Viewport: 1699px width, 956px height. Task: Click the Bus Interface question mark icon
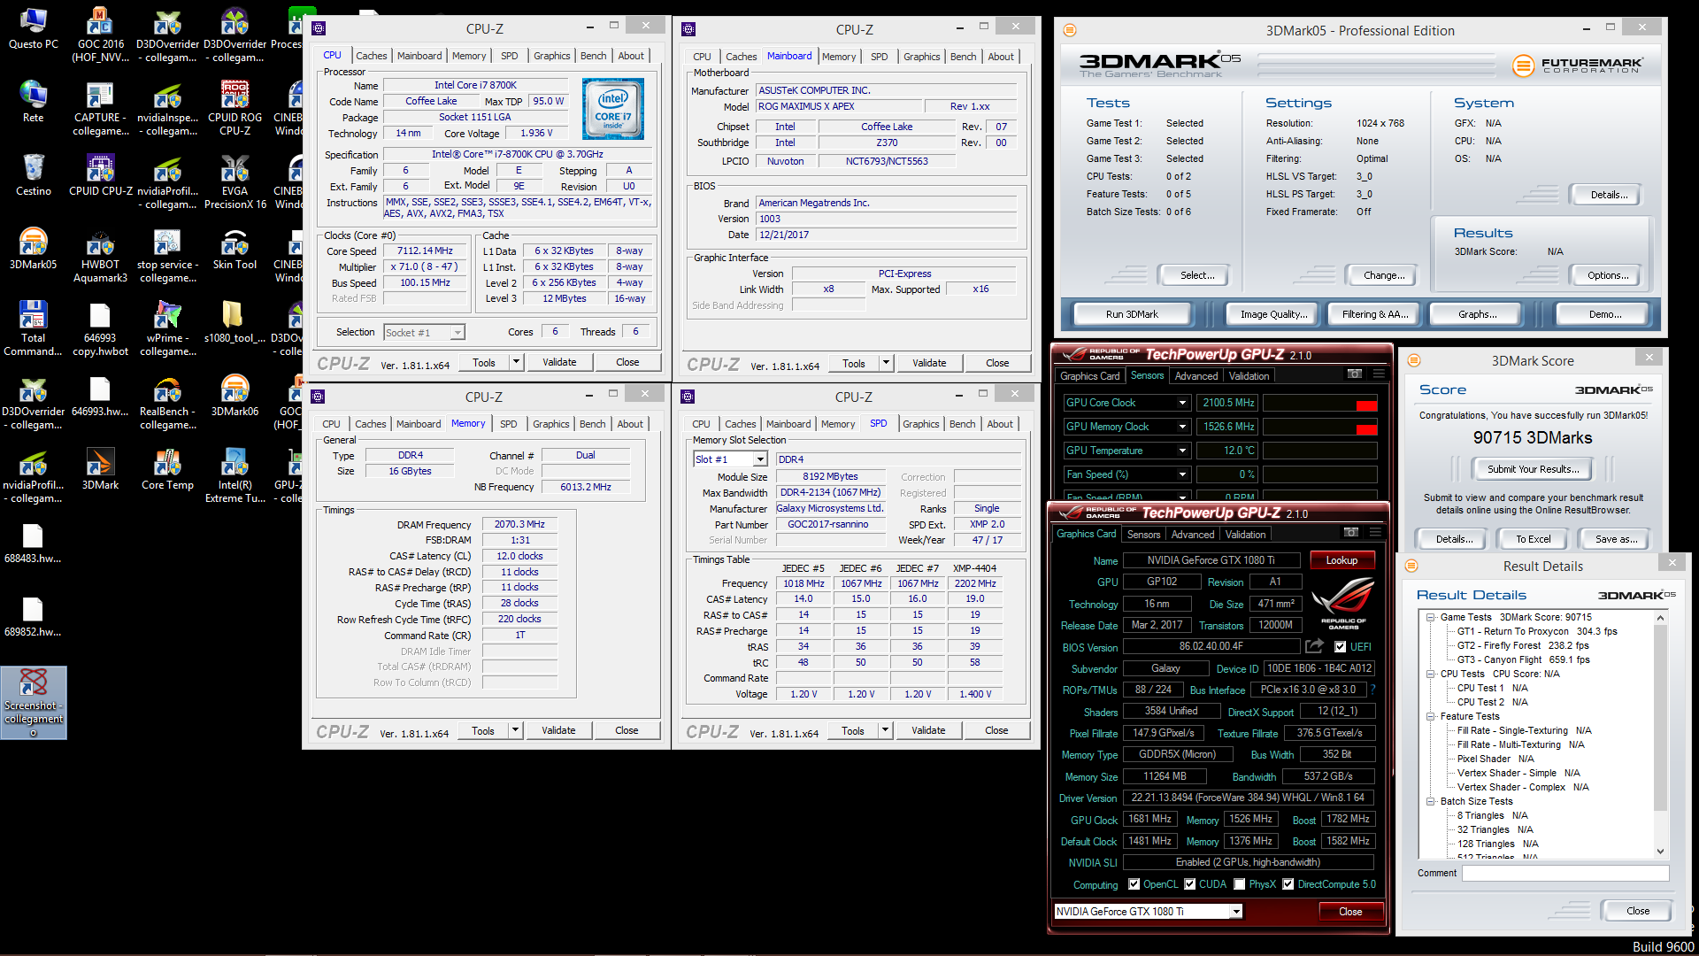[x=1372, y=689]
